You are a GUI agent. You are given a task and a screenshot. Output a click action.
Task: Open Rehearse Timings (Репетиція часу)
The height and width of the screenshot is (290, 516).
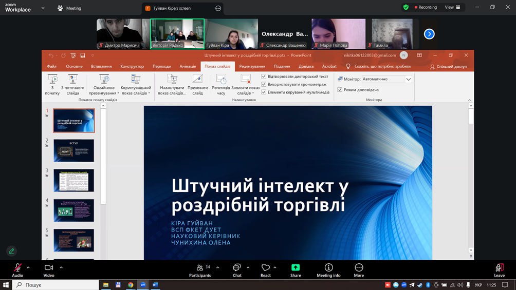click(x=221, y=80)
